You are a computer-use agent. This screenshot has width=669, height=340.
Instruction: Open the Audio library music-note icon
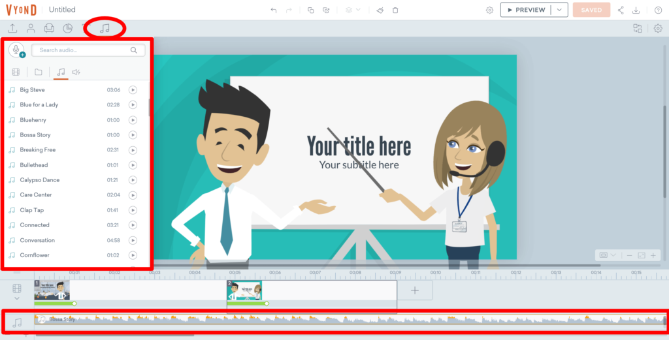click(x=105, y=29)
